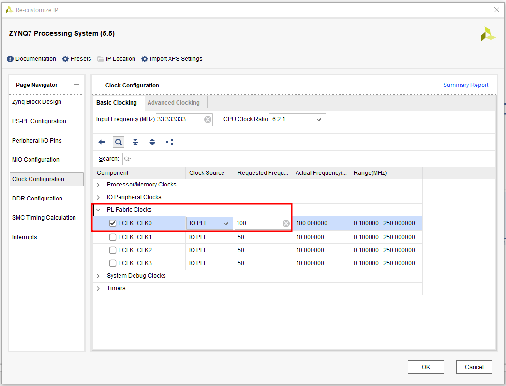This screenshot has width=506, height=386.
Task: Collapse PL Fabric Clocks
Action: (x=98, y=210)
